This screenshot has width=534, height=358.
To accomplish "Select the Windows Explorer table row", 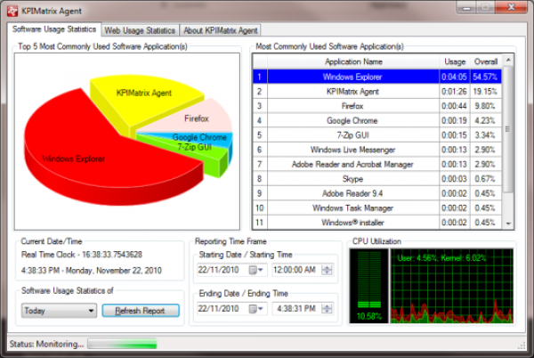I will point(377,77).
